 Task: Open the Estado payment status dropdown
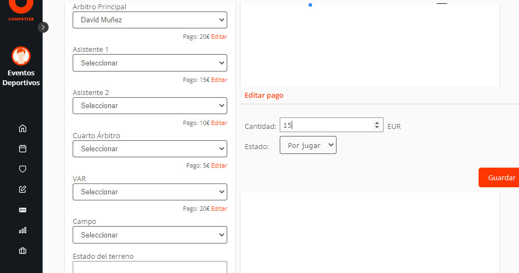click(308, 145)
